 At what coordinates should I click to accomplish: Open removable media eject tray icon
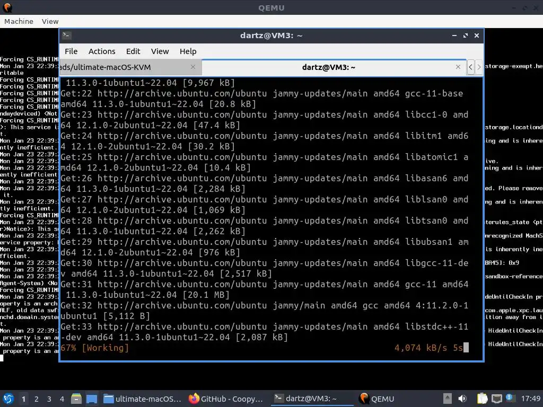pos(448,399)
